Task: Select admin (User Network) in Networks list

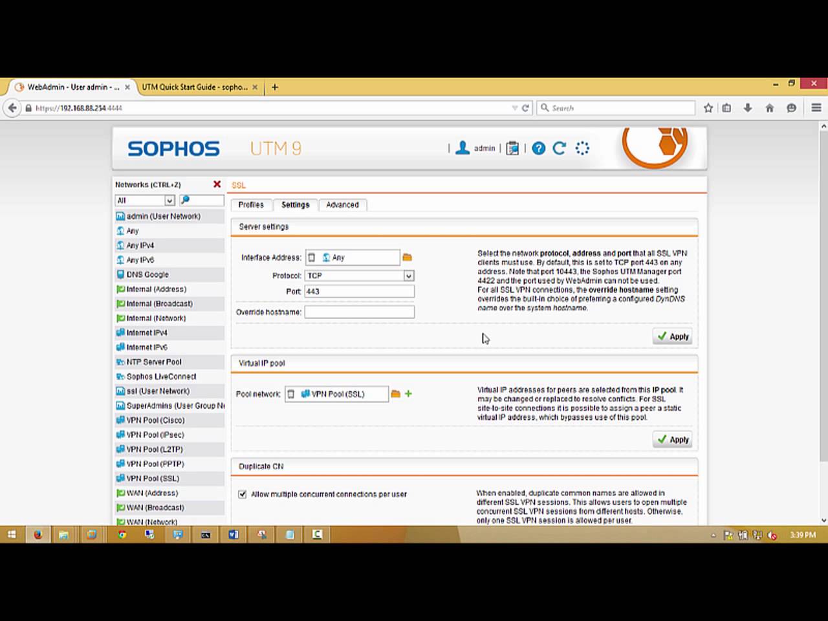Action: click(169, 216)
